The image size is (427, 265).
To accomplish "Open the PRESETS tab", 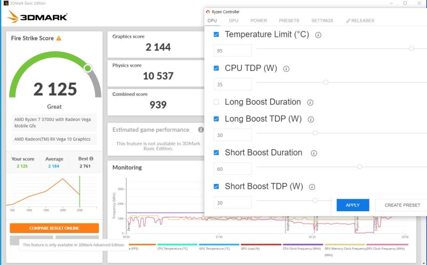I will pos(289,21).
